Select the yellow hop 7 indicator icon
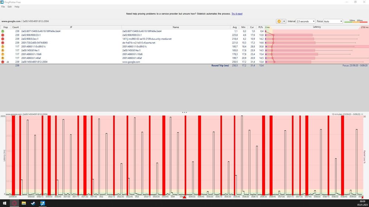Image resolution: width=369 pixels, height=207 pixels. [x=3, y=54]
